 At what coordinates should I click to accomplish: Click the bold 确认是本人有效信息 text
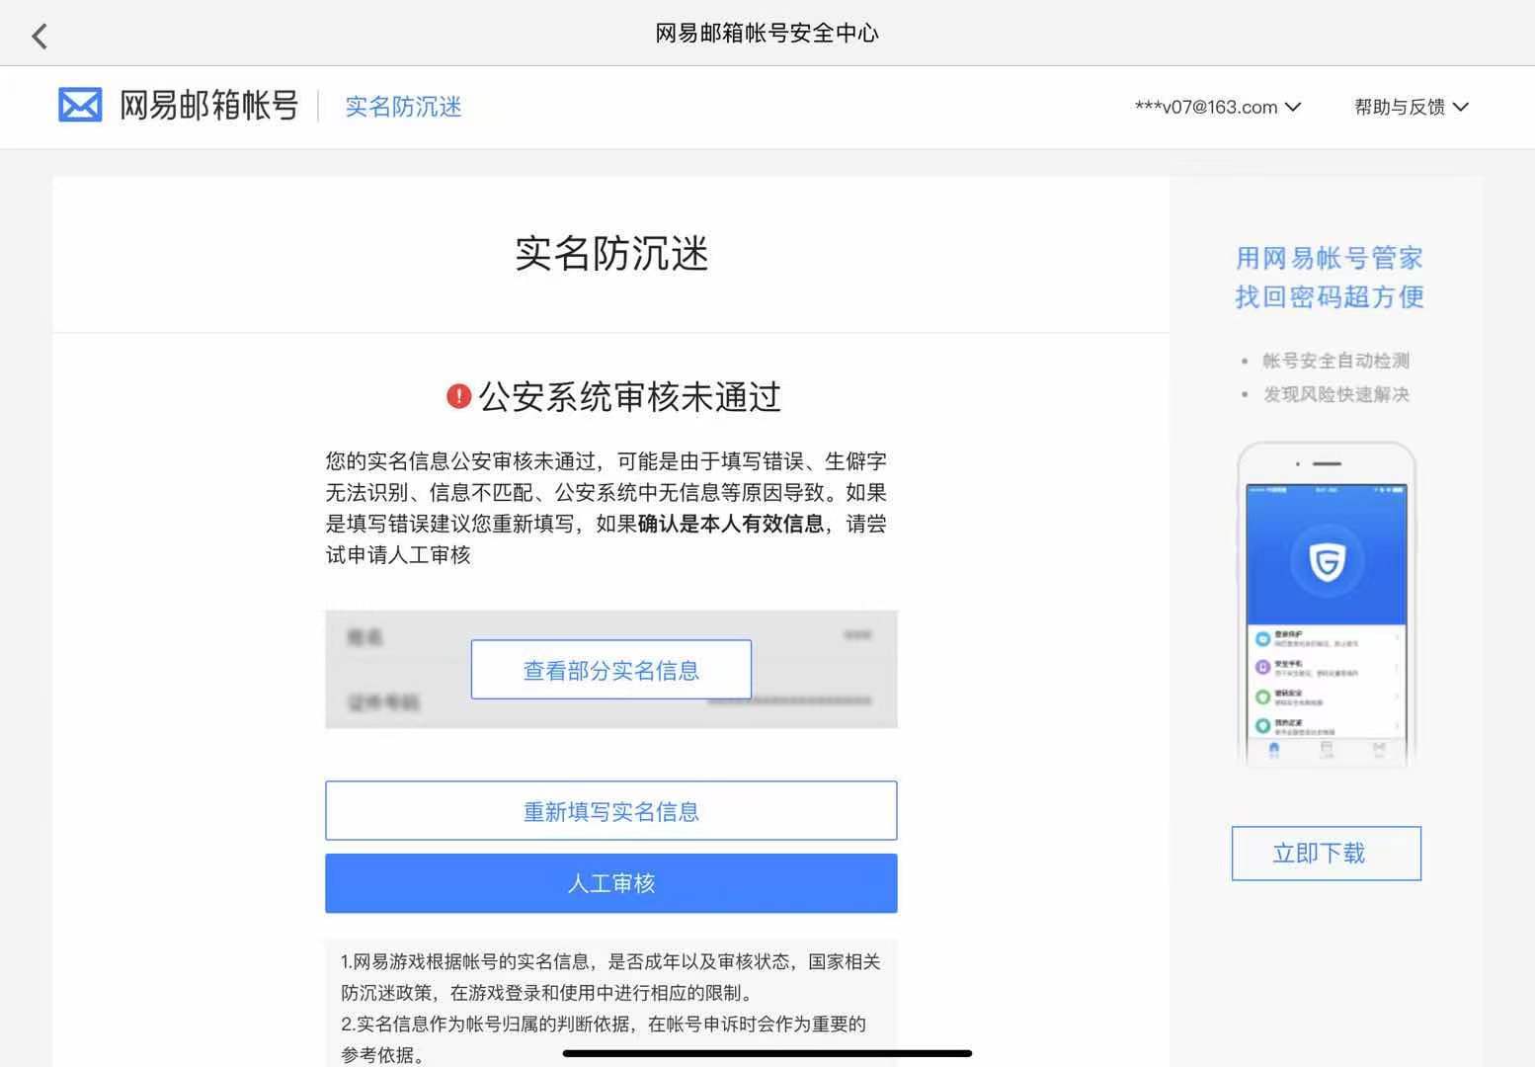pyautogui.click(x=731, y=524)
